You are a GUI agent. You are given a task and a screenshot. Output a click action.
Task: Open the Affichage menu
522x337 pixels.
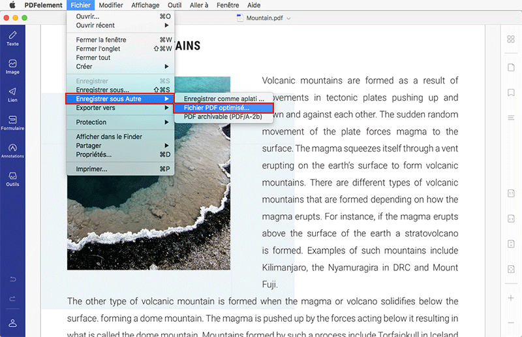click(x=145, y=5)
